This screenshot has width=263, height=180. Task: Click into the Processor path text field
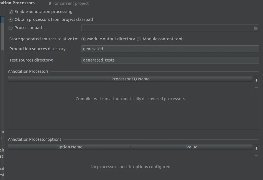click(x=167, y=28)
